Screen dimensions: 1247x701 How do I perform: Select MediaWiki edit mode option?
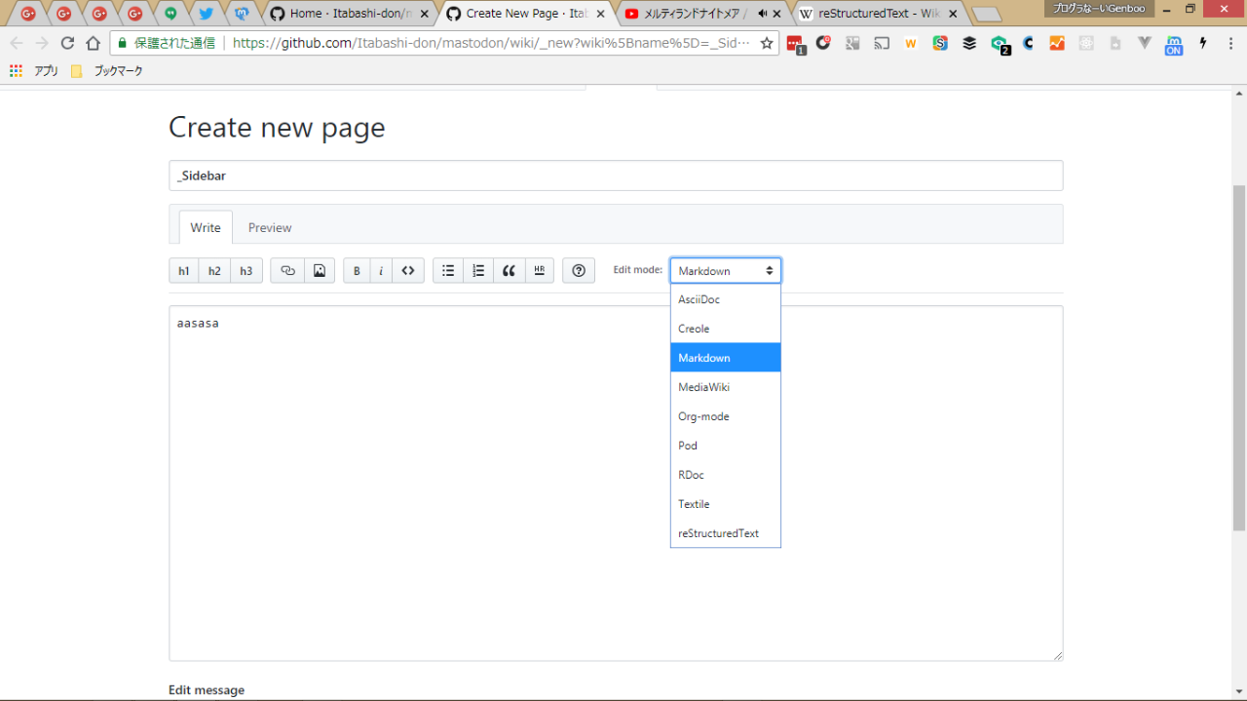[x=703, y=387]
